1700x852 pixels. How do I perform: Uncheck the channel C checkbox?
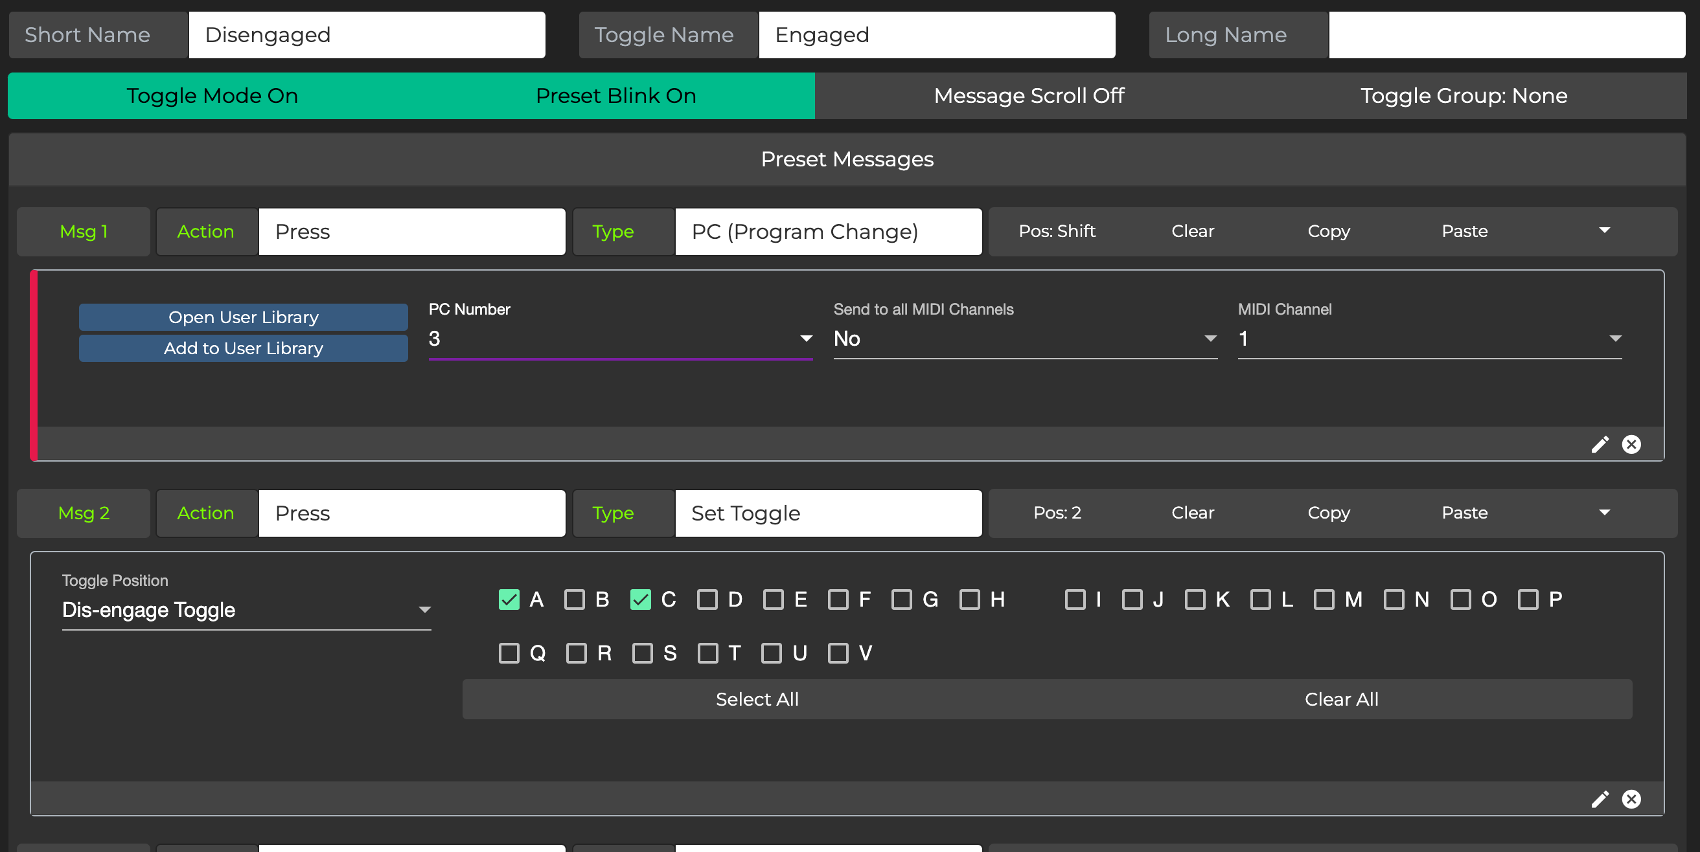click(640, 600)
